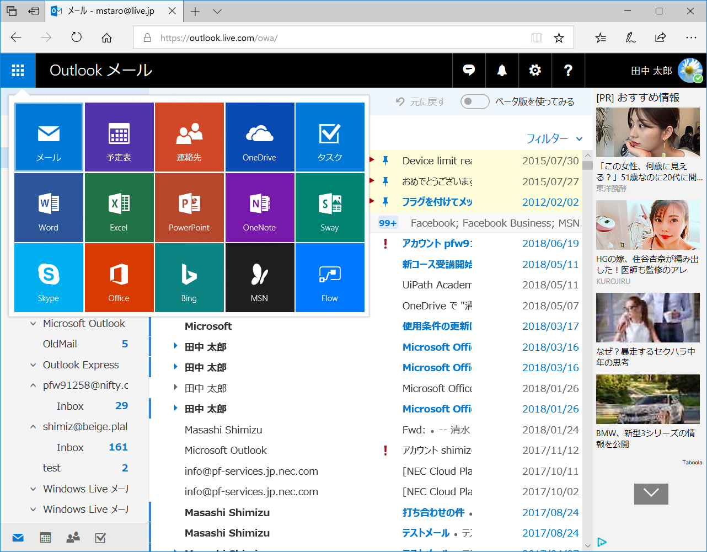The height and width of the screenshot is (552, 707).
Task: Open OneDrive from the app launcher
Action: 260,137
